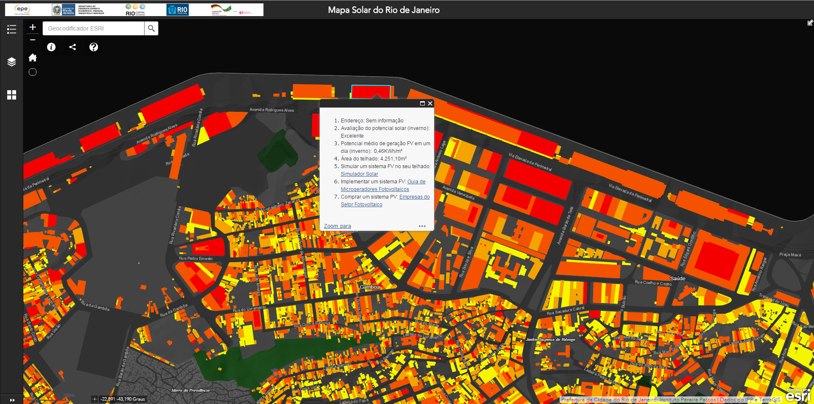Viewport: 814px width, 404px height.
Task: Click the Saúde neighborhood label
Action: (x=677, y=278)
